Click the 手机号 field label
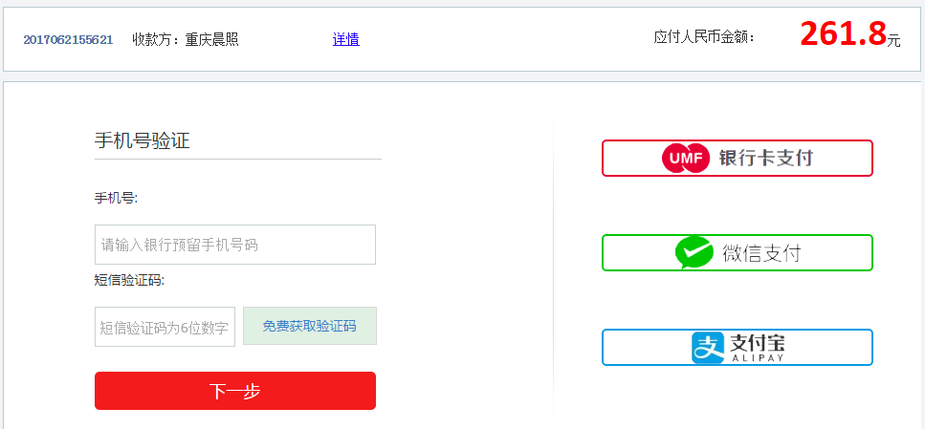 pos(116,198)
